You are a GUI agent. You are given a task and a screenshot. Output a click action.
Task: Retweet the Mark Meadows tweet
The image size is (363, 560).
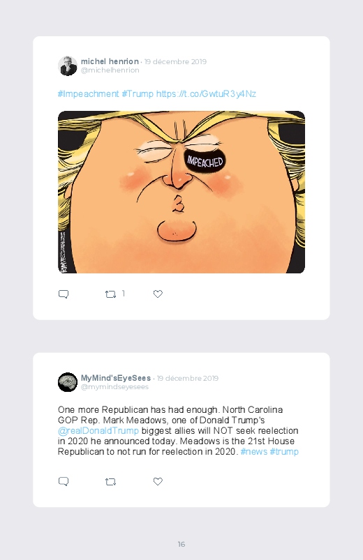point(110,482)
